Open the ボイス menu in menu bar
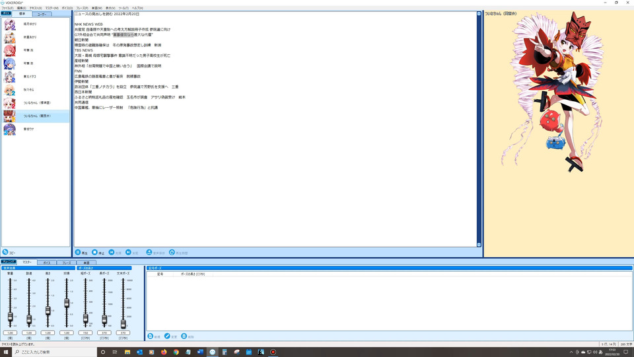 pyautogui.click(x=67, y=8)
